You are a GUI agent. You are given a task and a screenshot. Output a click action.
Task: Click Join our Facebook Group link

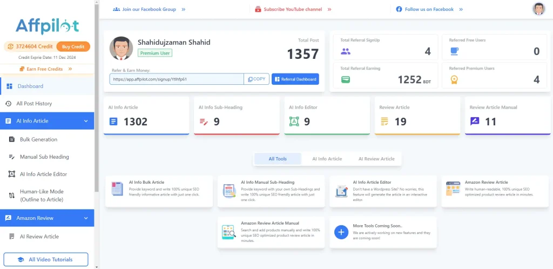(149, 9)
